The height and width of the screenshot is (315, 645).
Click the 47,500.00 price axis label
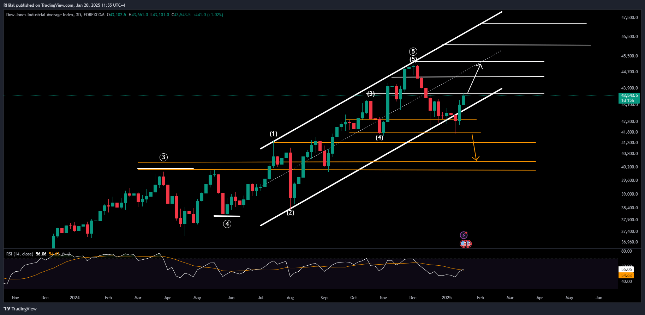[629, 18]
